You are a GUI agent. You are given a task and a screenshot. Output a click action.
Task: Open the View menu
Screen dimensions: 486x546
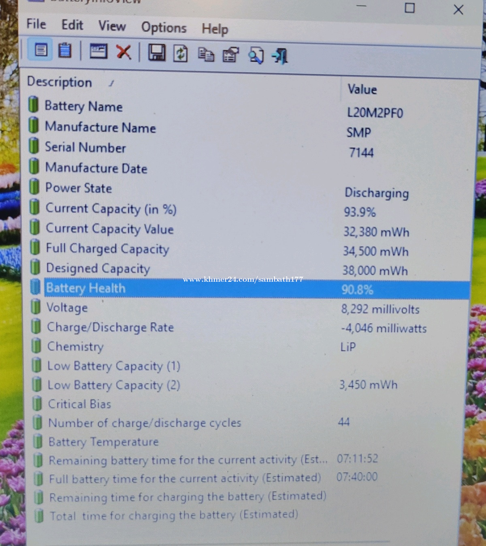(x=112, y=26)
